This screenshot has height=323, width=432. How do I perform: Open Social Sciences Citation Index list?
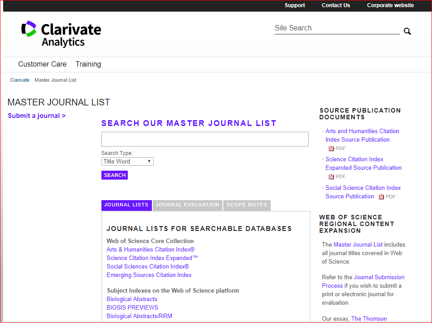click(x=148, y=267)
